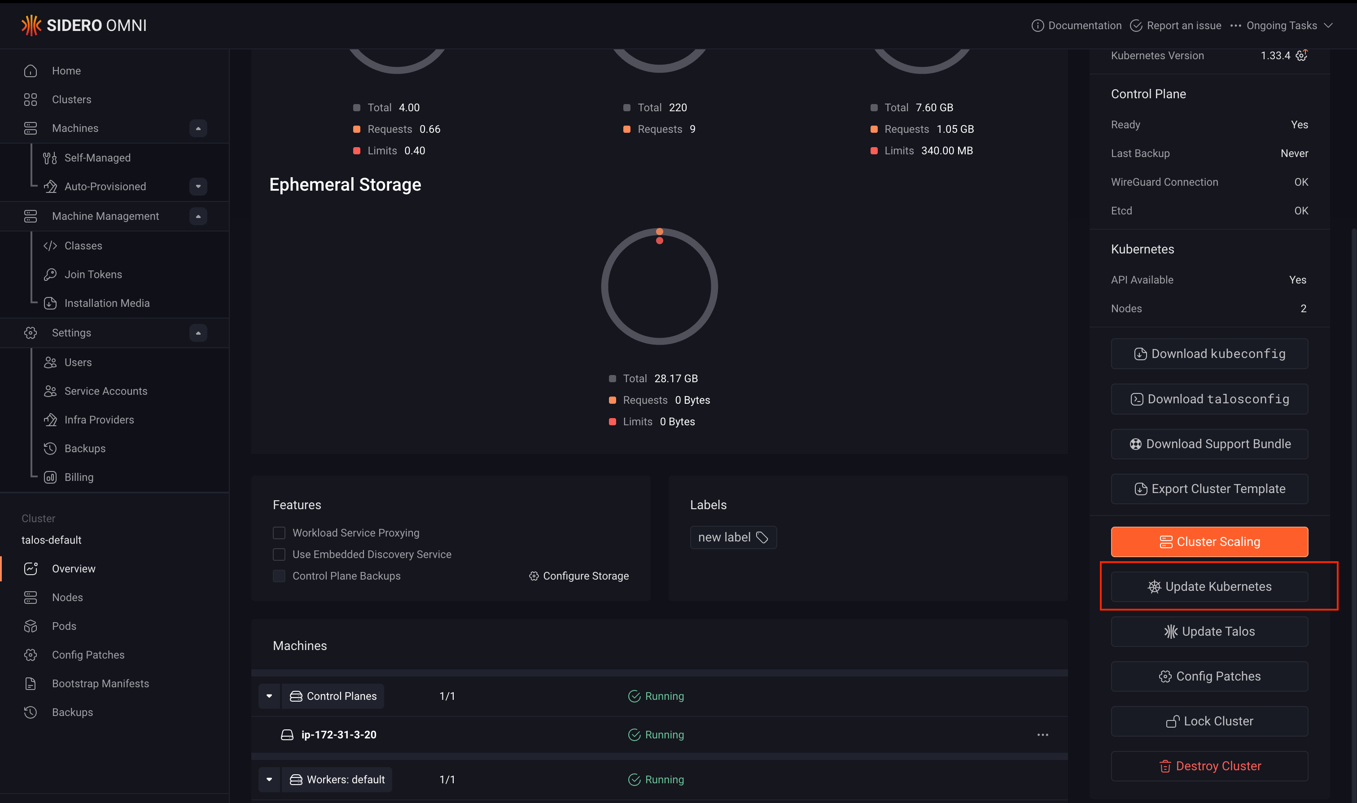Open the Clusters page
1357x803 pixels.
pyautogui.click(x=71, y=100)
